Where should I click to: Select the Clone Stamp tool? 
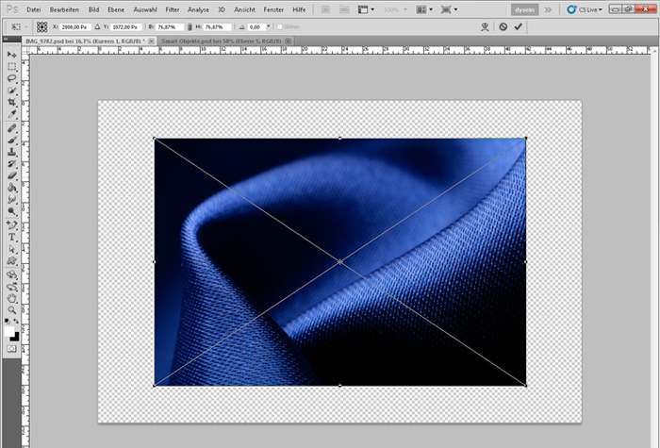pos(12,150)
